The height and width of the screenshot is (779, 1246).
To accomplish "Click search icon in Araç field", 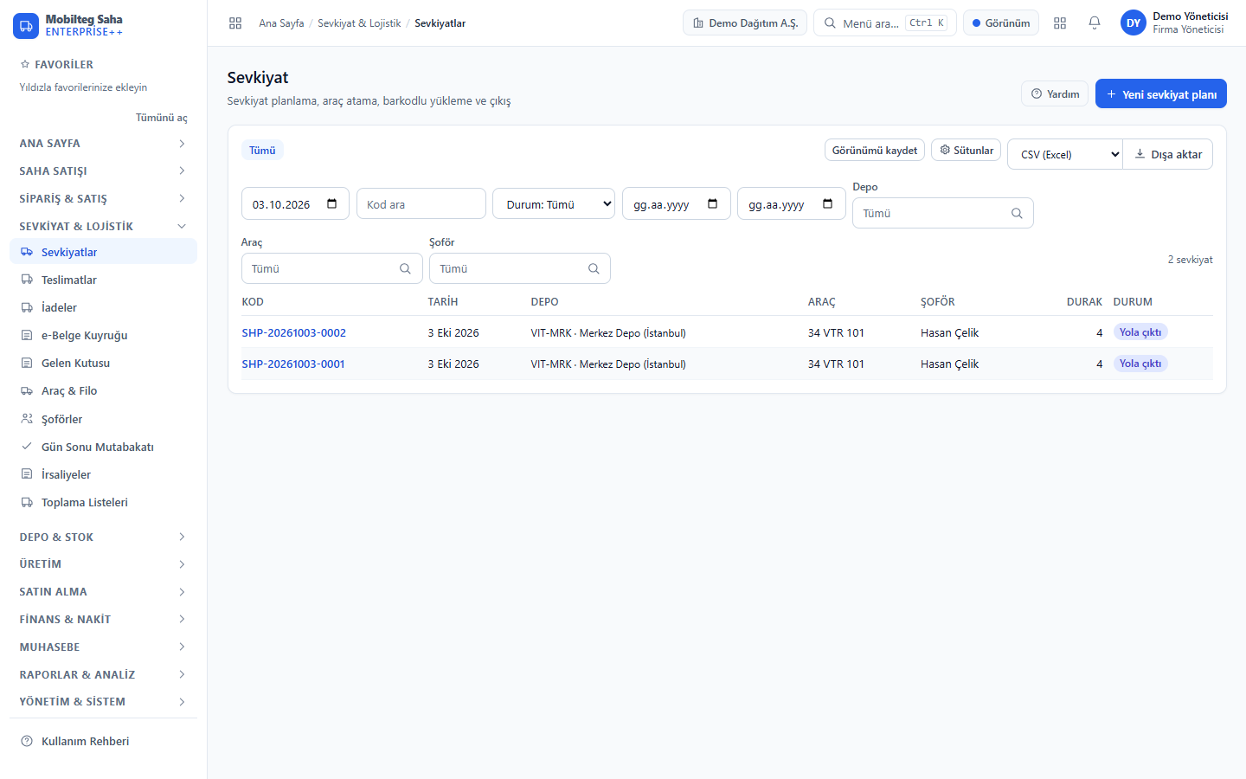I will click(x=405, y=268).
